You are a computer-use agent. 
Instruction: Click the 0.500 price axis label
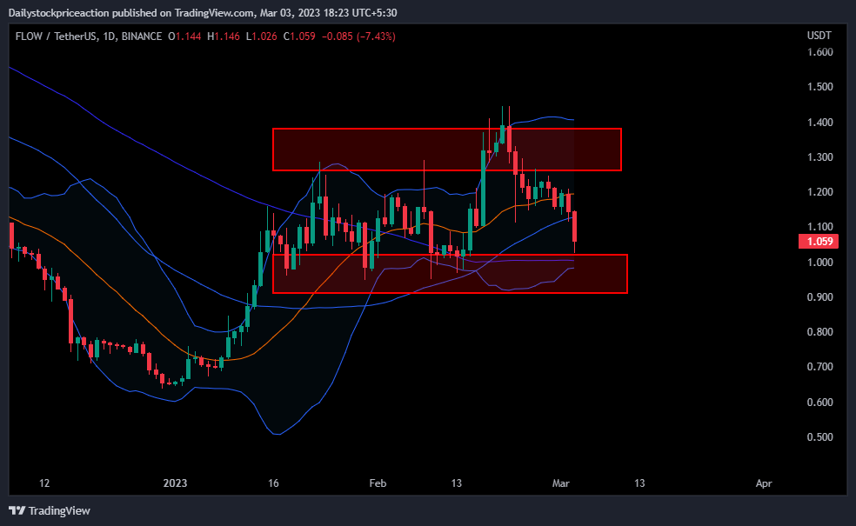[819, 437]
